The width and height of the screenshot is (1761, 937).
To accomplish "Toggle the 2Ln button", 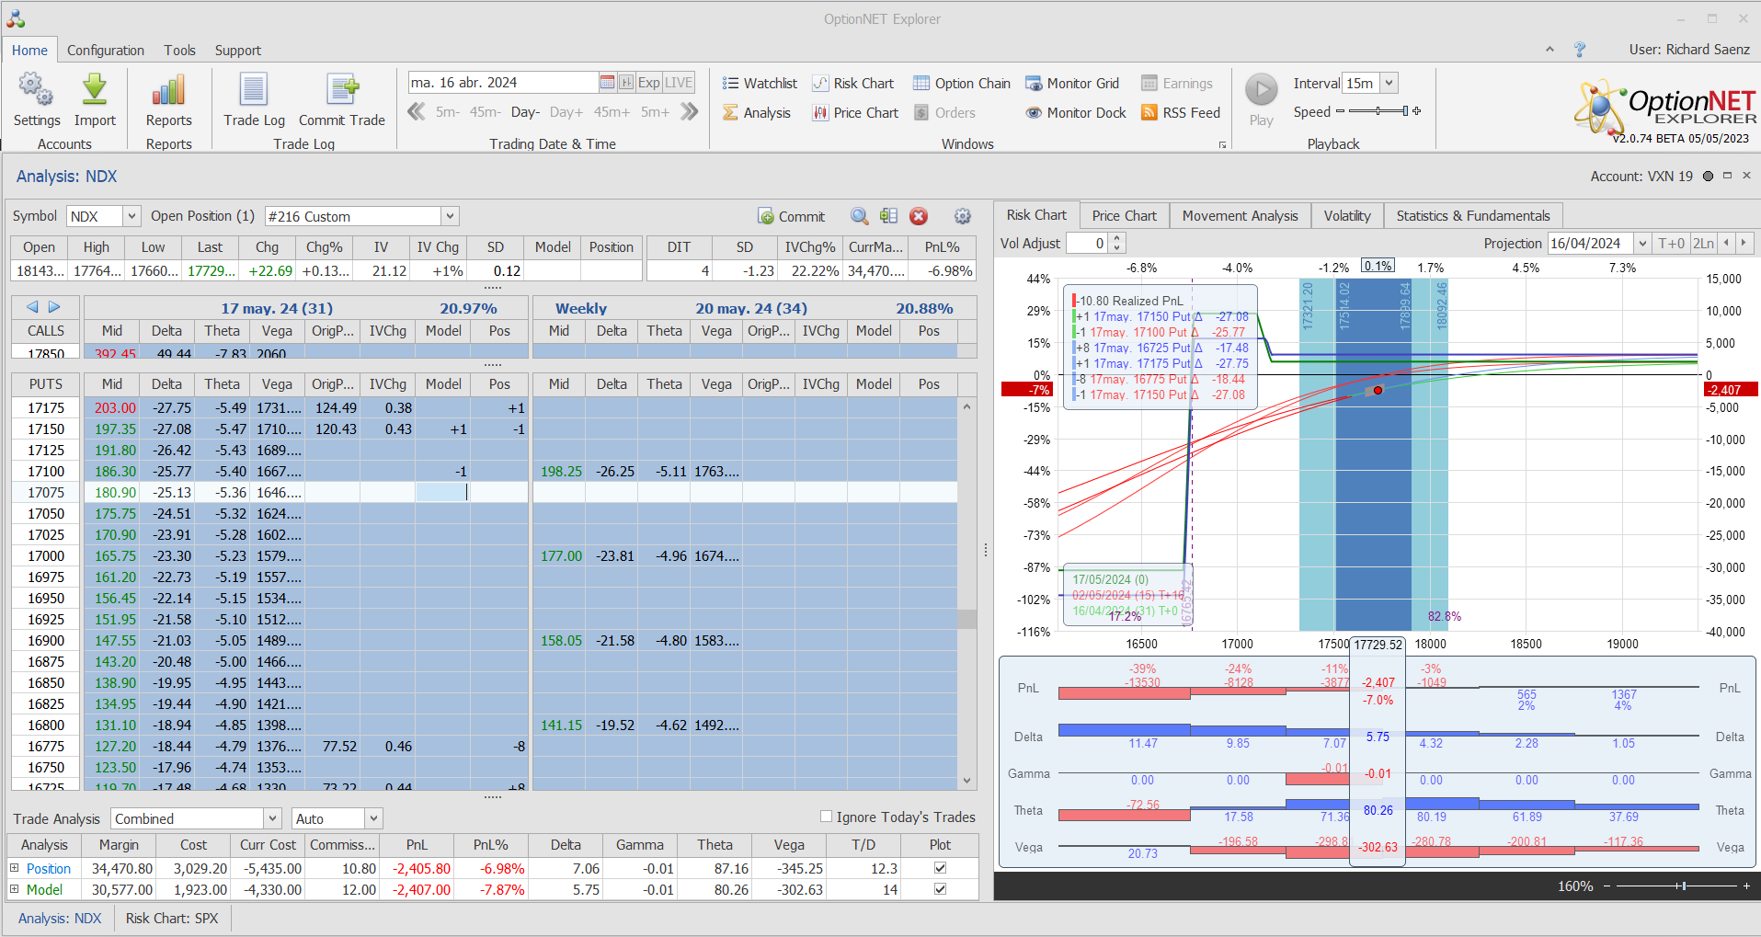I will [x=1704, y=244].
